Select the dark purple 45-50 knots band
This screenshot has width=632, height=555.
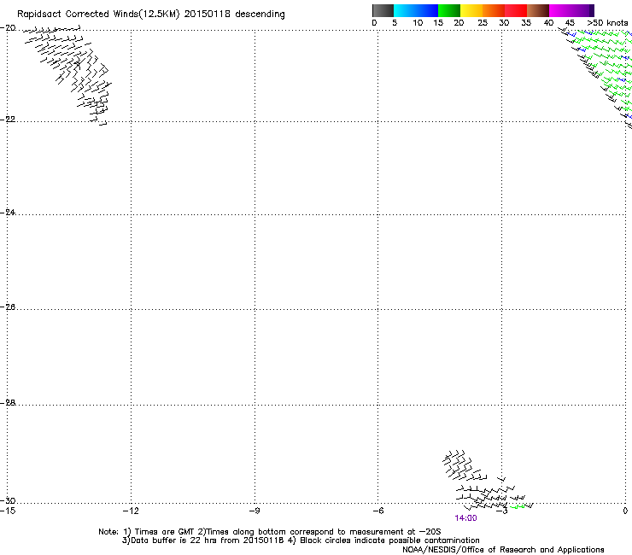pos(582,10)
